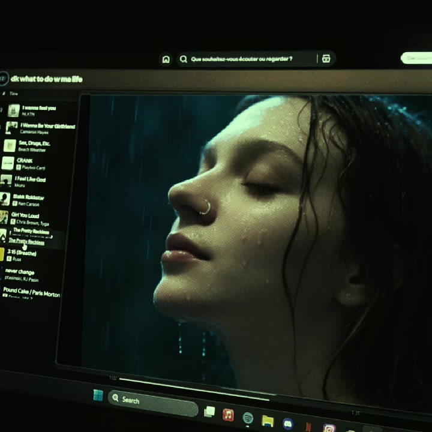This screenshot has height=432, width=432.
Task: Open cover art of 'I wanna feel you'
Action: tap(13, 110)
